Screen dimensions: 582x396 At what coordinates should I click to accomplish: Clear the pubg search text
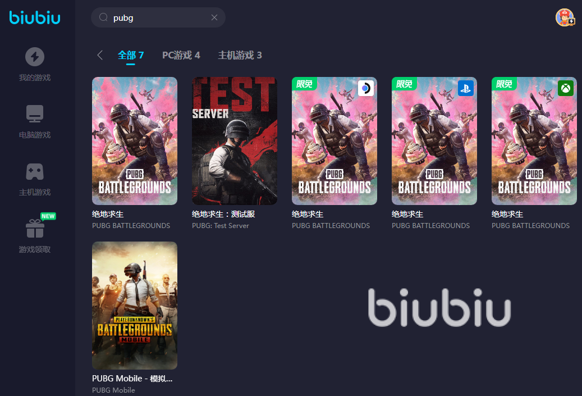click(x=214, y=17)
